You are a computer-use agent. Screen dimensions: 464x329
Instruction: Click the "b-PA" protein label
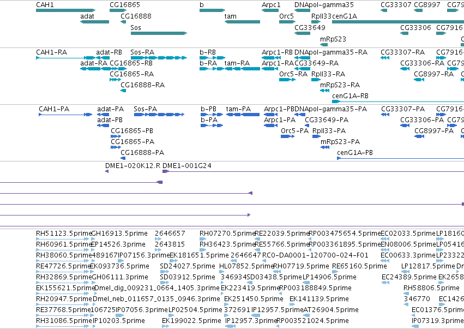(x=209, y=120)
